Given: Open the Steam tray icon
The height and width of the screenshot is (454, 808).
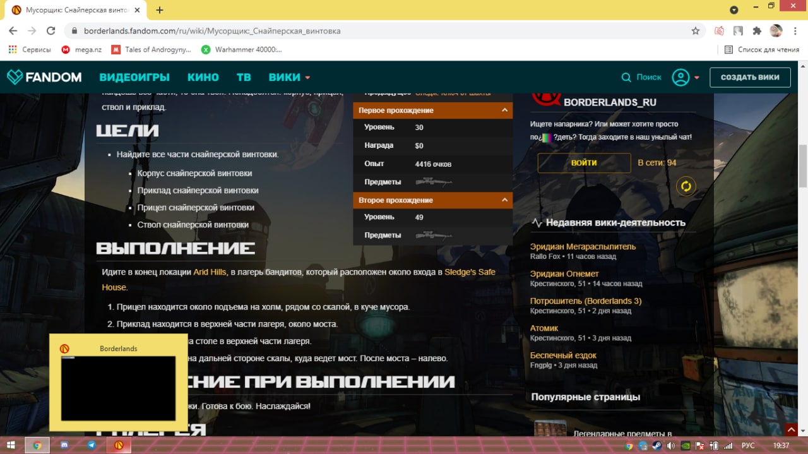Looking at the screenshot, I should pos(656,446).
